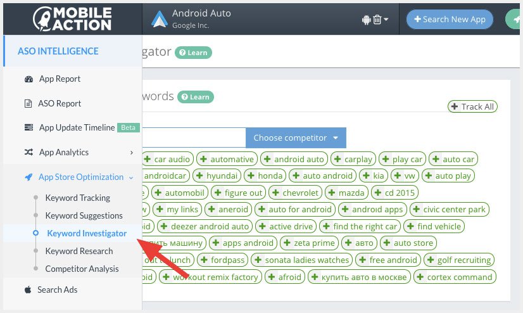Add keyword 'honda' via plus icon
This screenshot has height=313, width=523.
click(x=251, y=176)
